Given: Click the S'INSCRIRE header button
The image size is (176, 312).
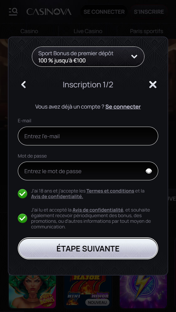Looking at the screenshot, I should [149, 12].
